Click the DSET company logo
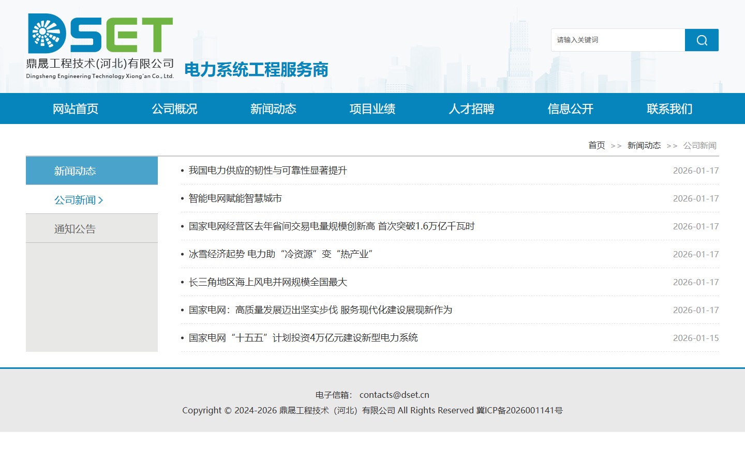 pos(100,34)
